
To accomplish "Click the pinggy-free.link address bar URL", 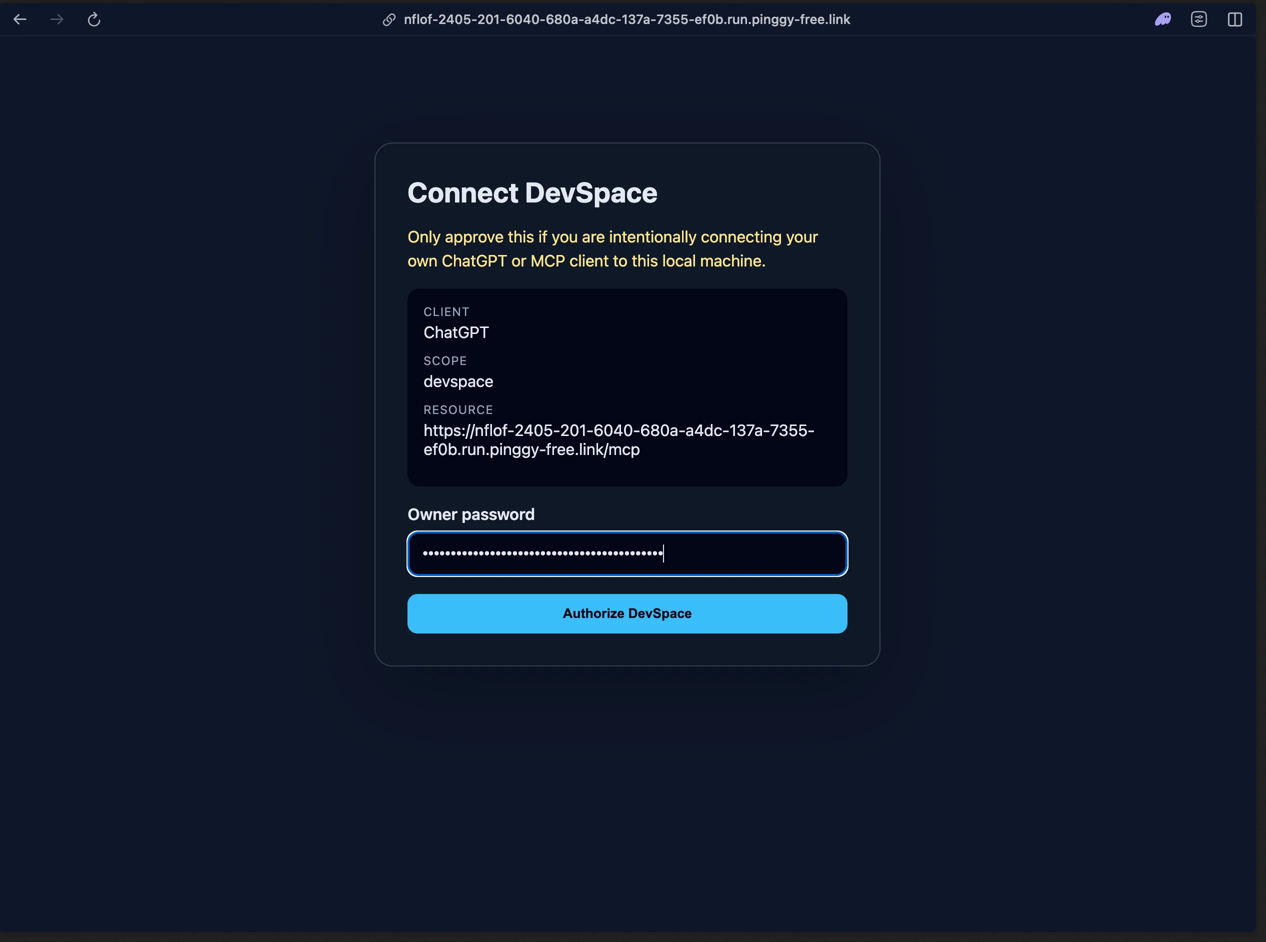I will pos(626,19).
